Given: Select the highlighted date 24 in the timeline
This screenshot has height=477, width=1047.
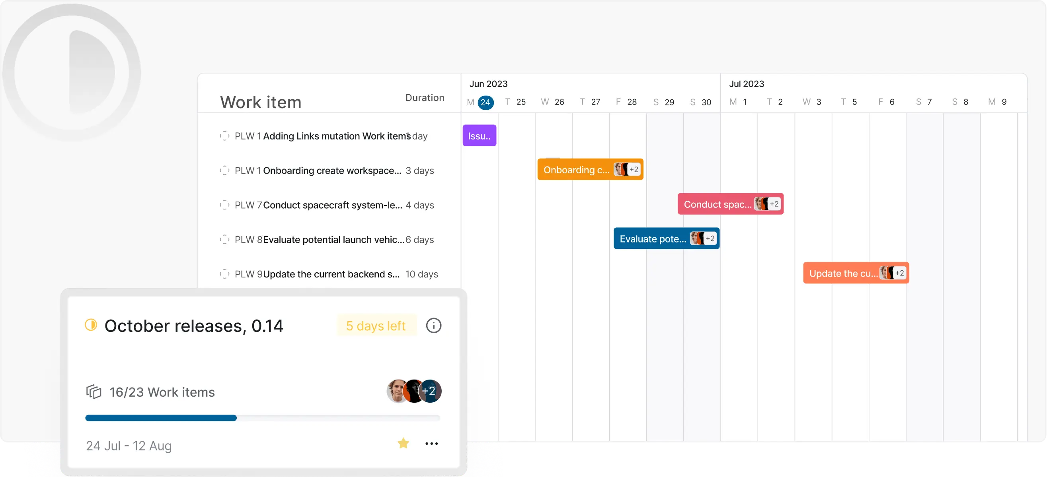Looking at the screenshot, I should pos(485,102).
